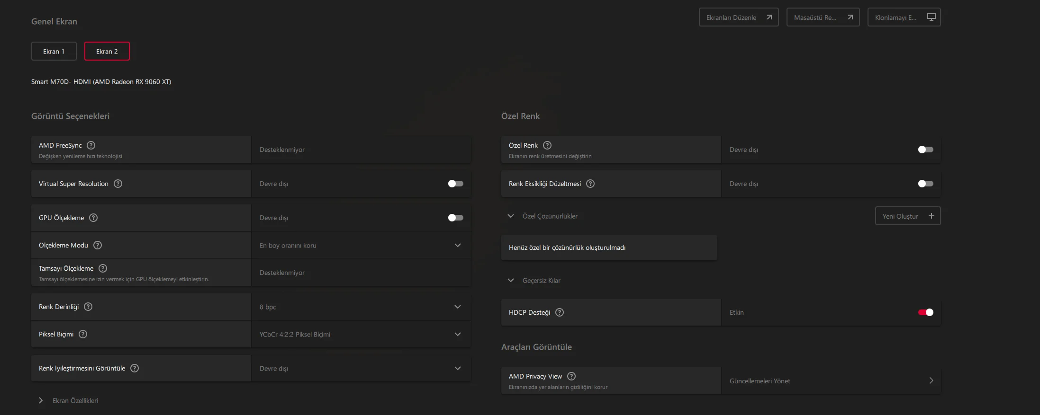Click the help icon beside HDCP Desteği
The height and width of the screenshot is (415, 1040).
(x=560, y=312)
